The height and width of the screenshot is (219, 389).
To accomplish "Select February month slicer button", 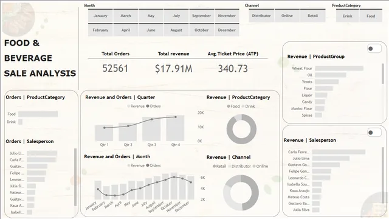I will [x=100, y=30].
